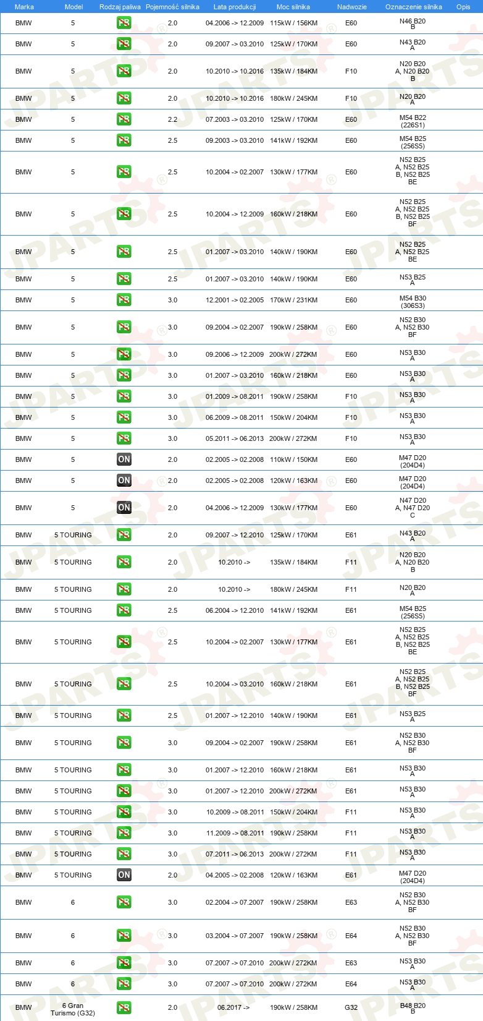Image resolution: width=483 pixels, height=1021 pixels.
Task: Click the PB icon in the 10.2009 -> 08.2011 row
Action: click(x=124, y=812)
